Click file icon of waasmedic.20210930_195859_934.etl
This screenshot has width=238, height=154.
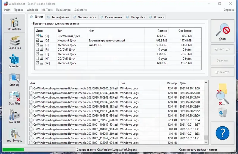point(31,116)
